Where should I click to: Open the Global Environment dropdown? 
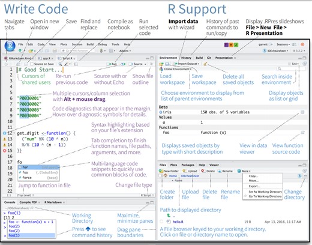tap(175, 69)
